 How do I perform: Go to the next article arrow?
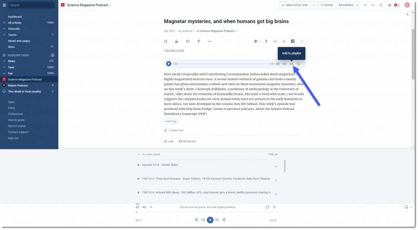click(373, 5)
